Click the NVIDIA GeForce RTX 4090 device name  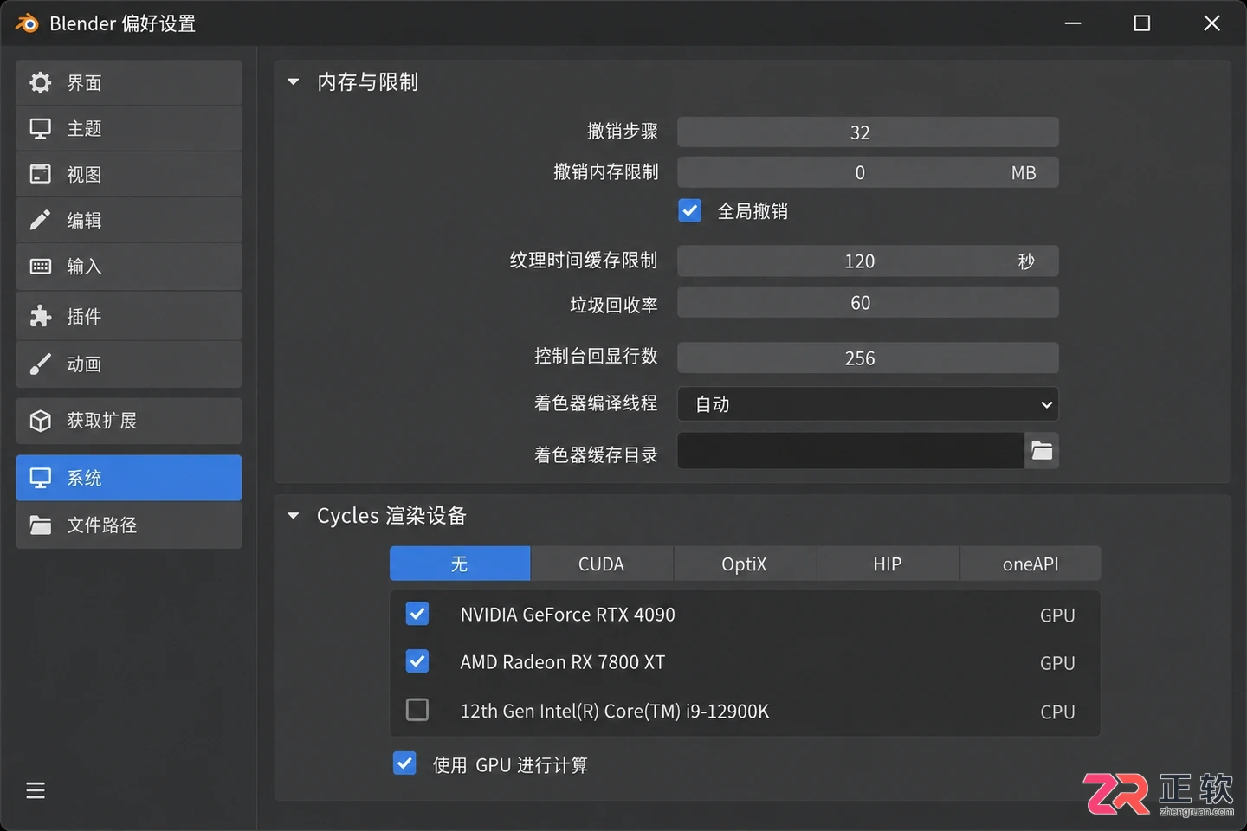click(567, 615)
